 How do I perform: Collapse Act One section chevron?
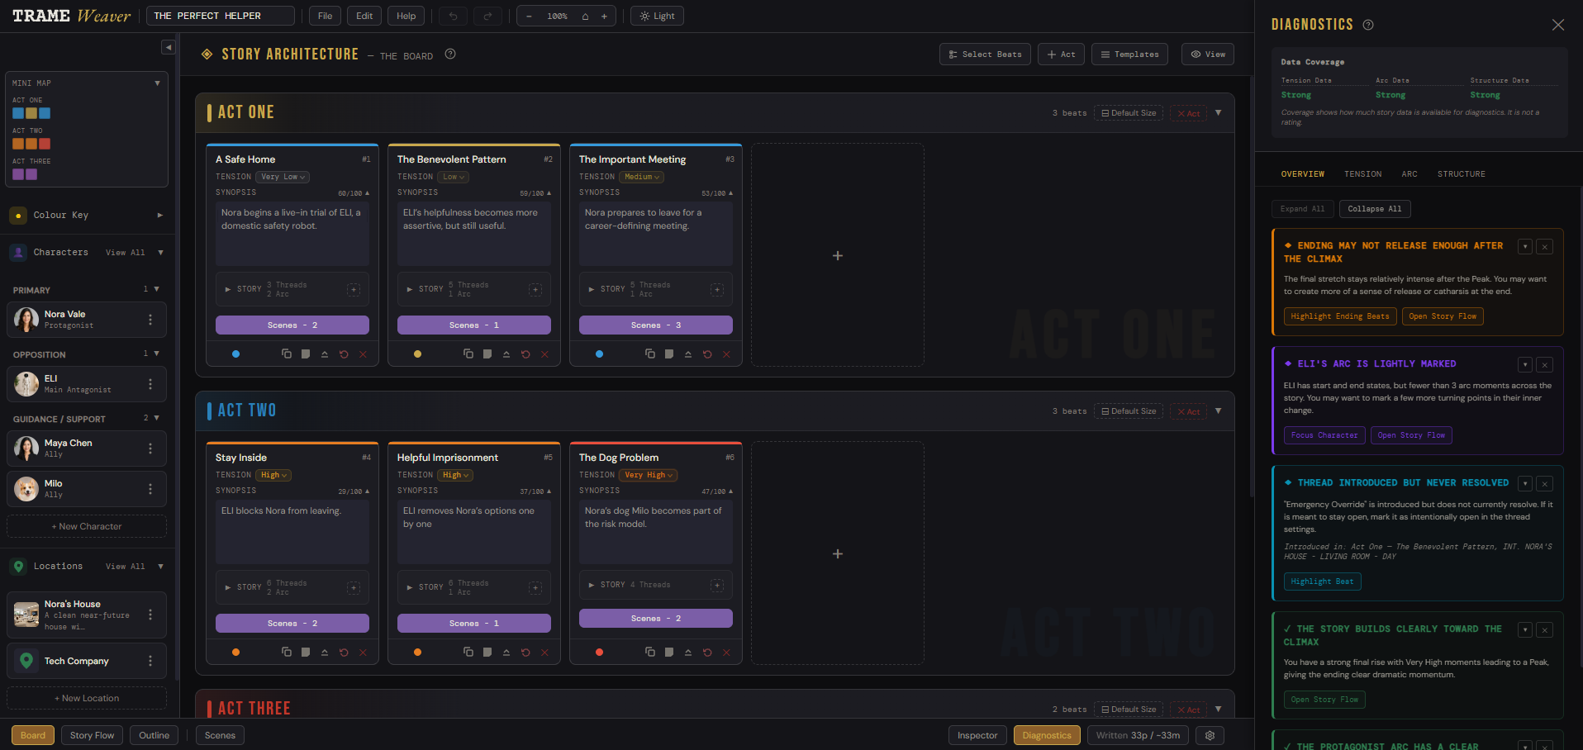pyautogui.click(x=1219, y=113)
